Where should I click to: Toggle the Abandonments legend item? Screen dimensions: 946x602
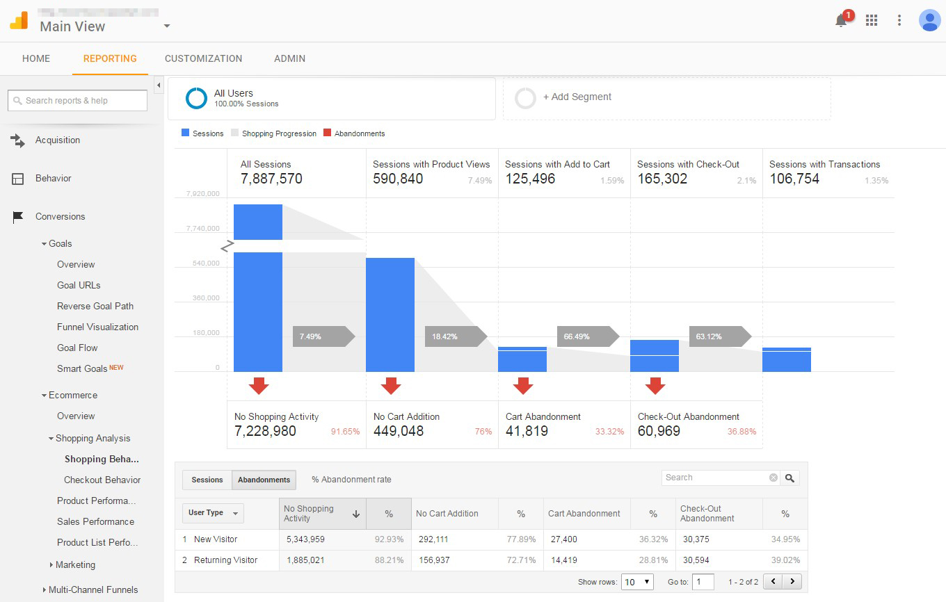click(354, 133)
